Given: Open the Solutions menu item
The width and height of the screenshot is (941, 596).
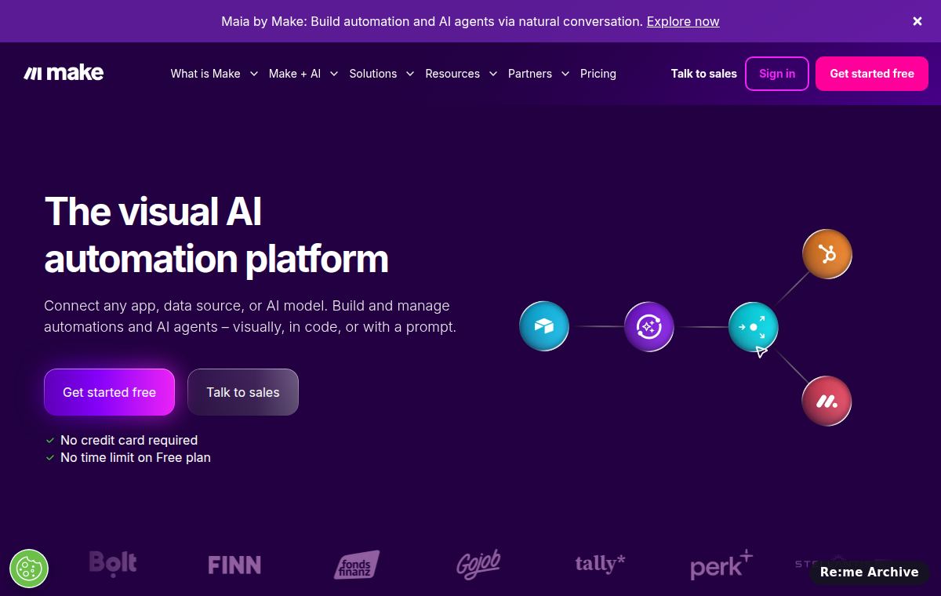Looking at the screenshot, I should (373, 74).
